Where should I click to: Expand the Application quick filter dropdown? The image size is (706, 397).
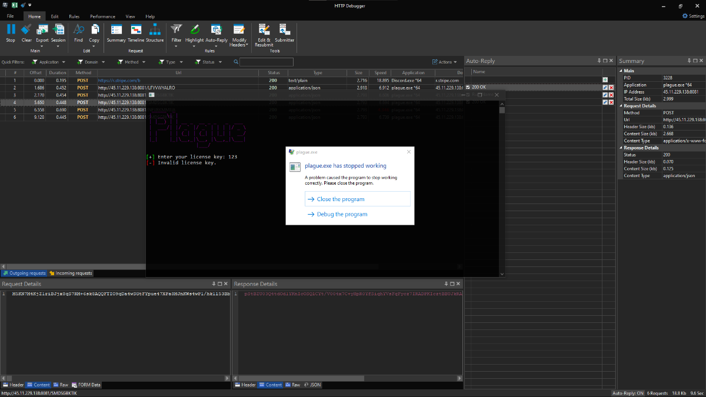(x=62, y=62)
